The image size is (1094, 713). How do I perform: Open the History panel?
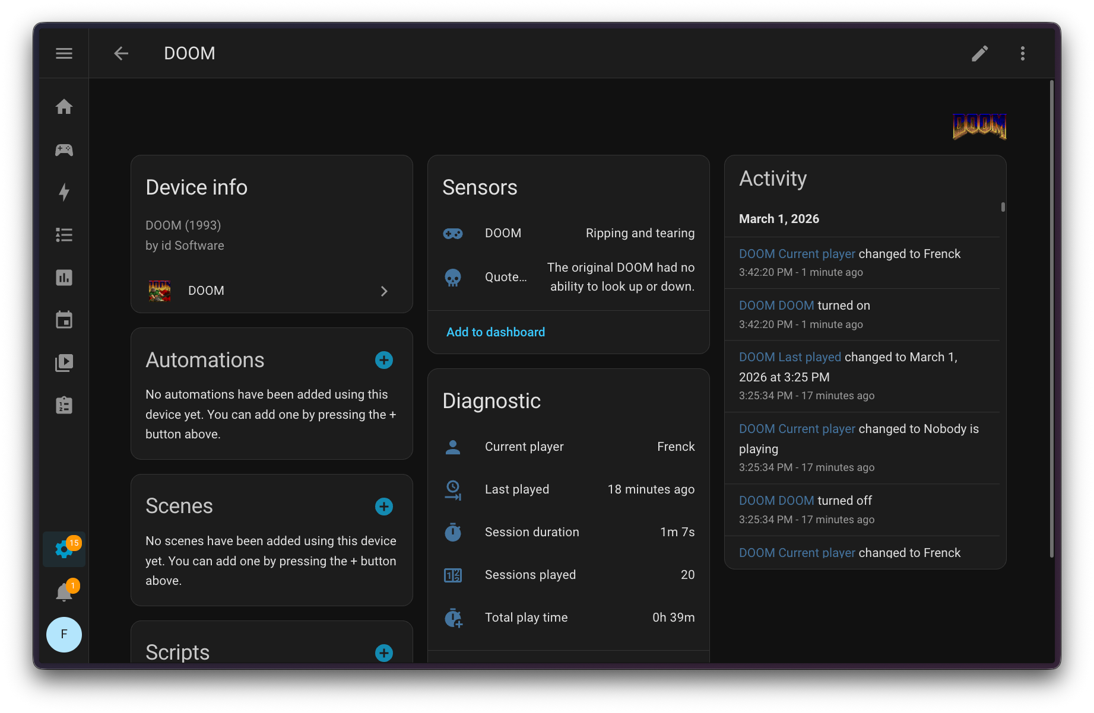tap(64, 277)
